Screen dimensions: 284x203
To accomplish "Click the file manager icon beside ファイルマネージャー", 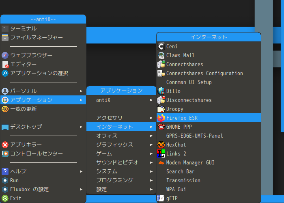I will pos(5,37).
